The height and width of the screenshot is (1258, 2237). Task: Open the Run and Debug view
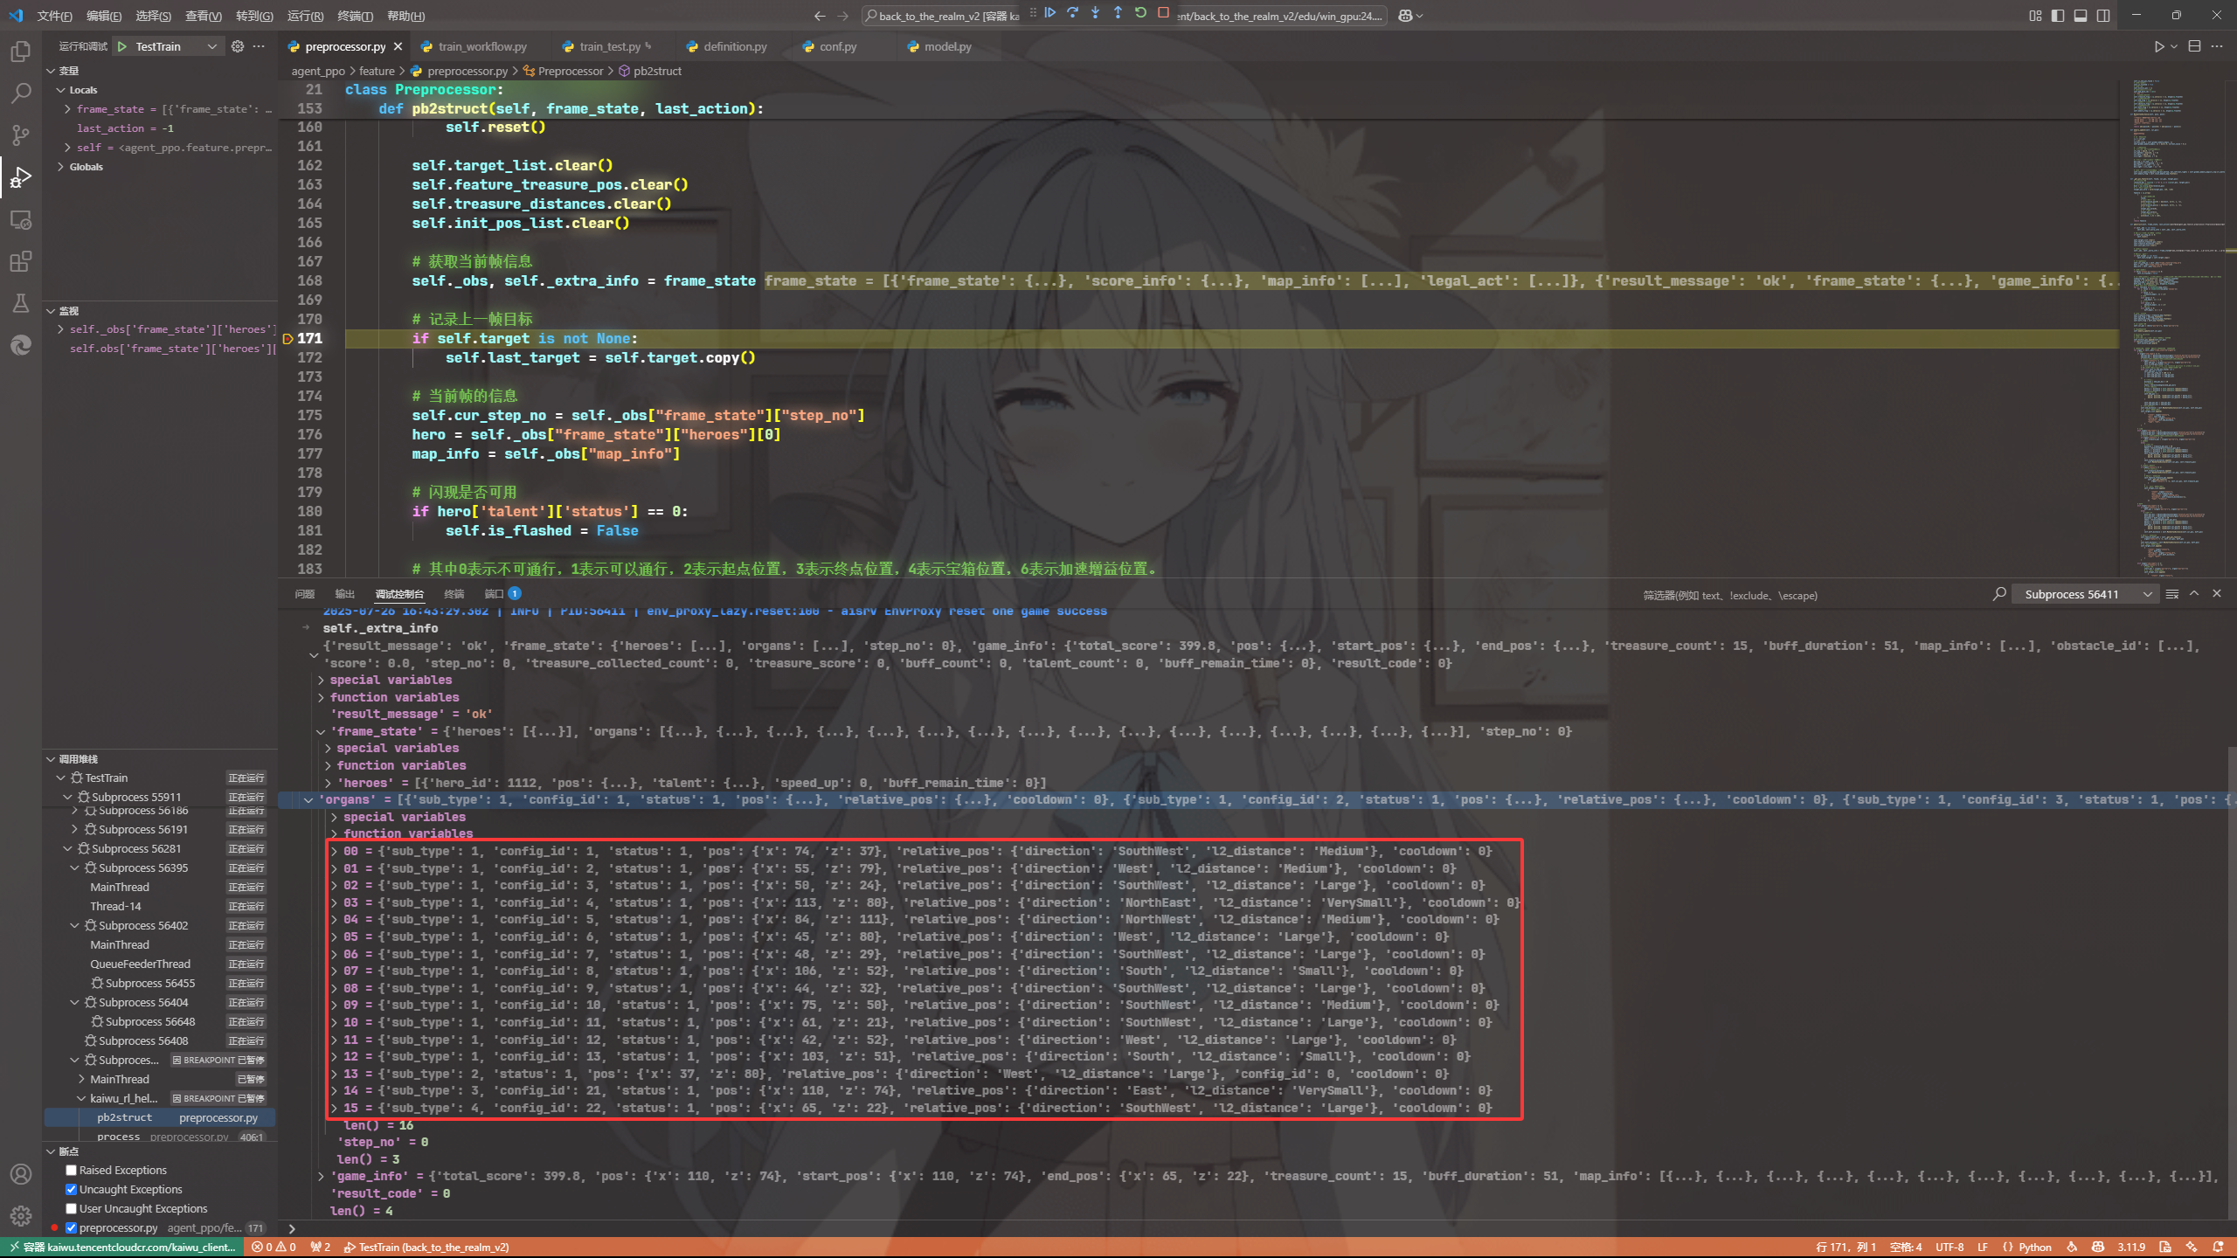point(21,176)
